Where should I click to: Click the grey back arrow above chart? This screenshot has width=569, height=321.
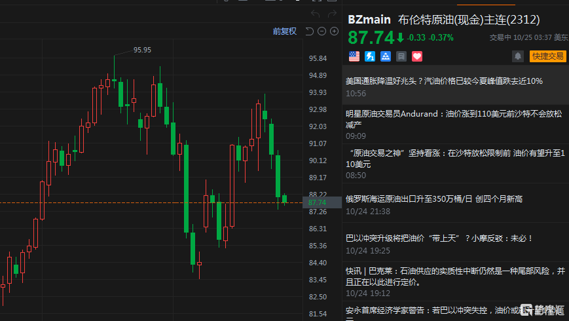pos(315,14)
